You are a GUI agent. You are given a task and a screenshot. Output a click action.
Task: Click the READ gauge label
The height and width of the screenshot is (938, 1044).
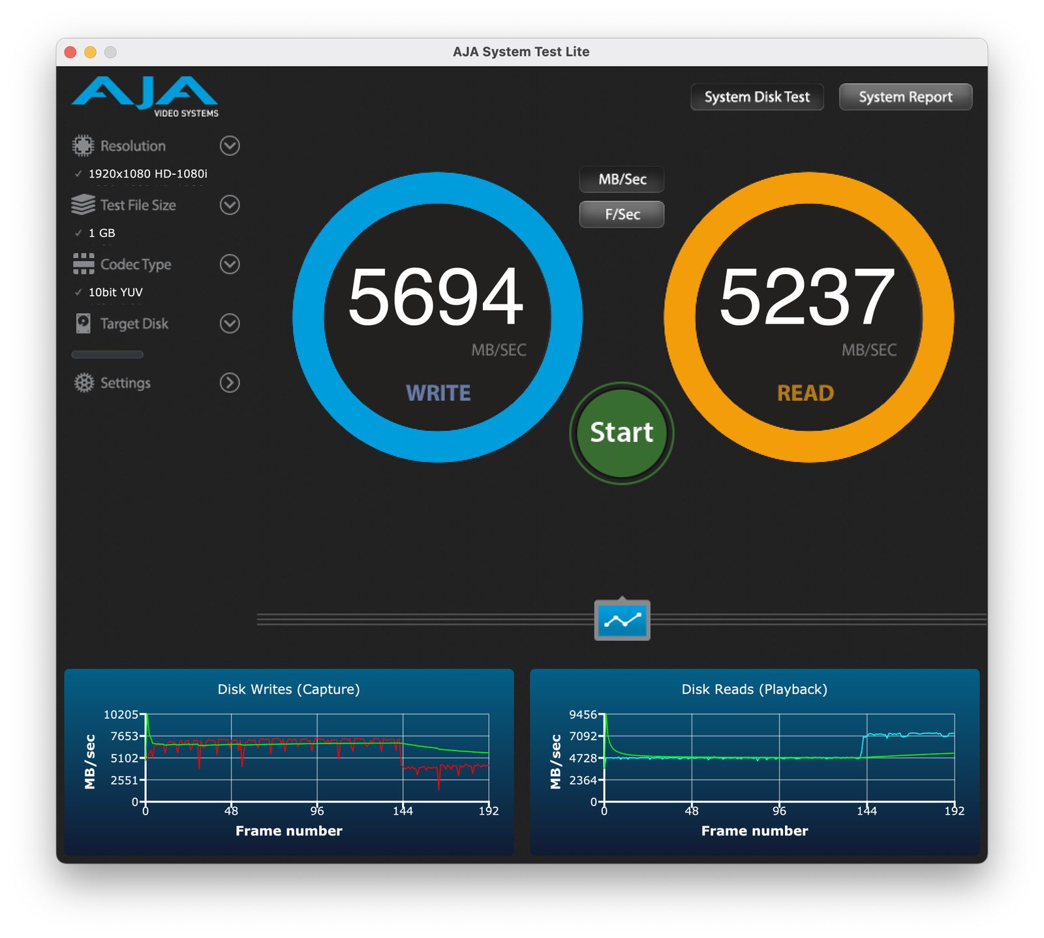[806, 393]
